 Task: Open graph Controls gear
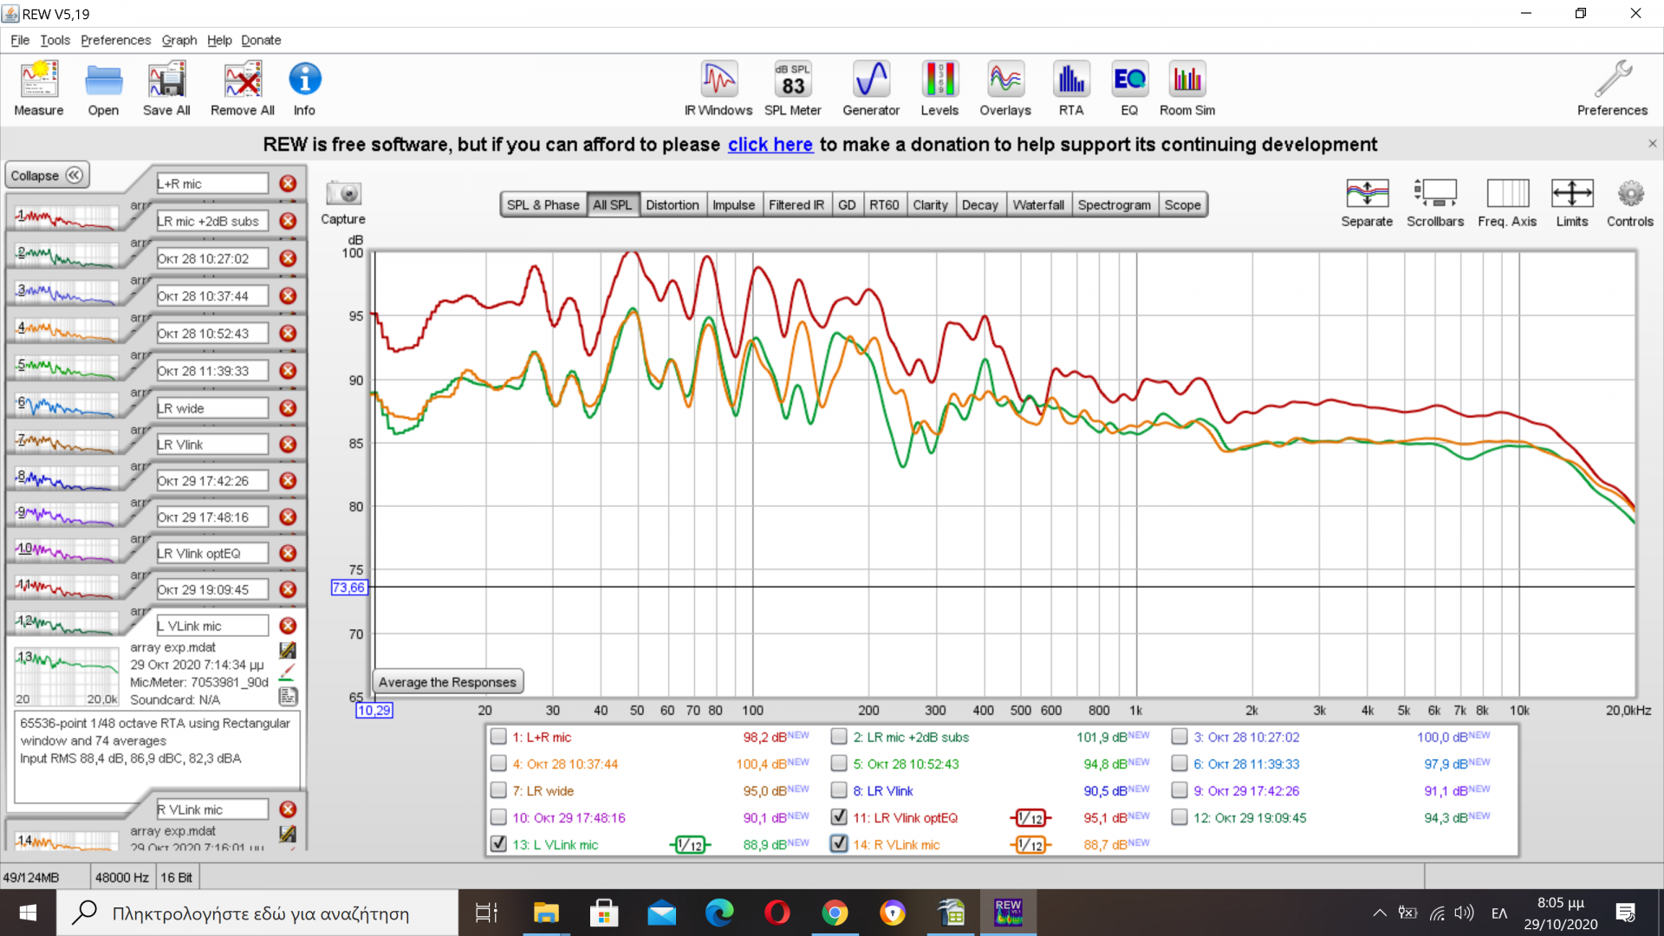[x=1630, y=203]
